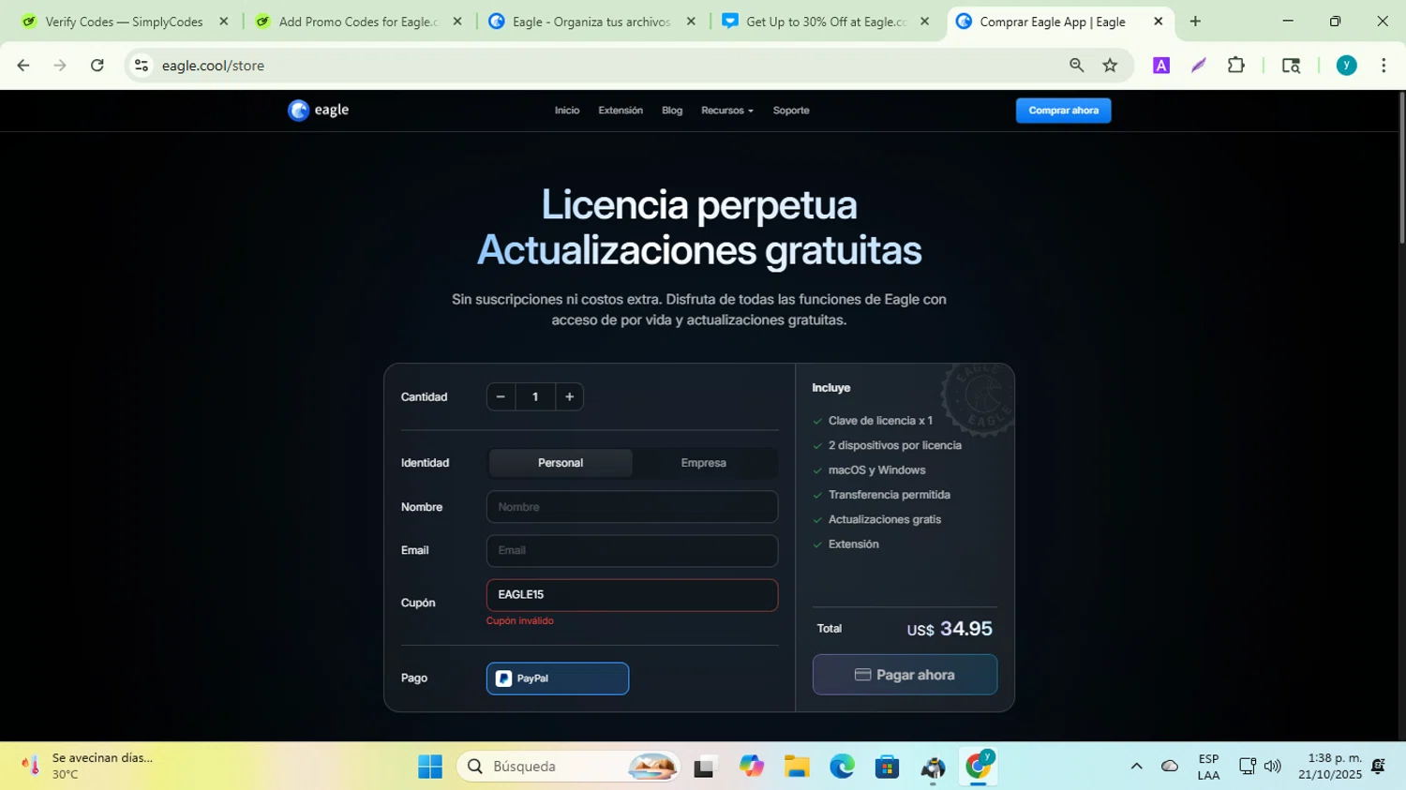
Task: Close the Verify Codes SimplyCodes tab
Action: click(224, 22)
